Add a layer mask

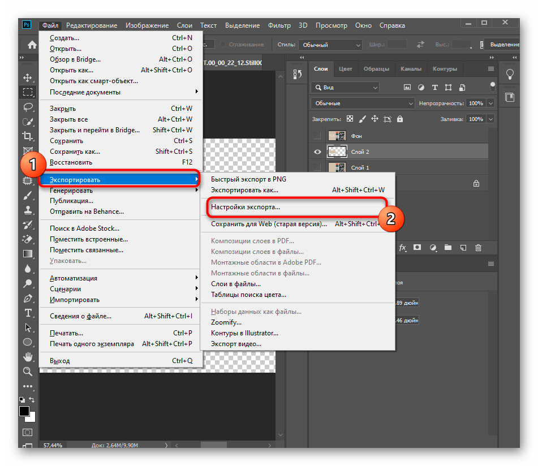pos(418,247)
